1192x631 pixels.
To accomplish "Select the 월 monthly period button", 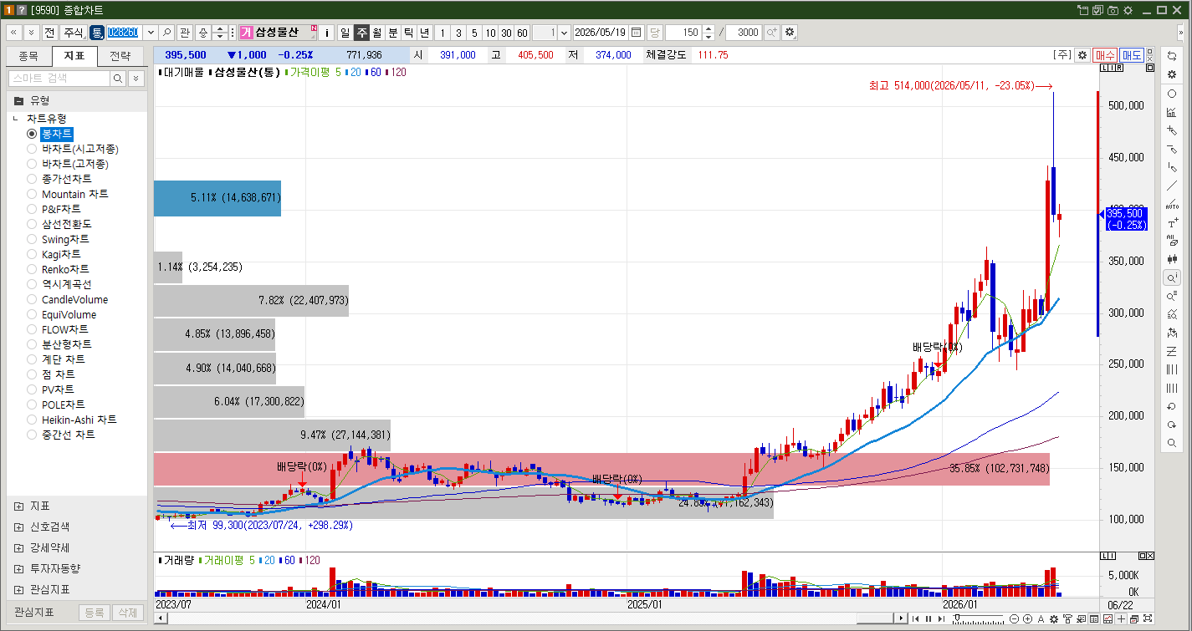I will coord(376,33).
